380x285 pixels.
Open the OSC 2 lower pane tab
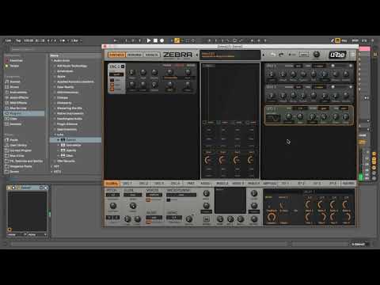tap(143, 183)
